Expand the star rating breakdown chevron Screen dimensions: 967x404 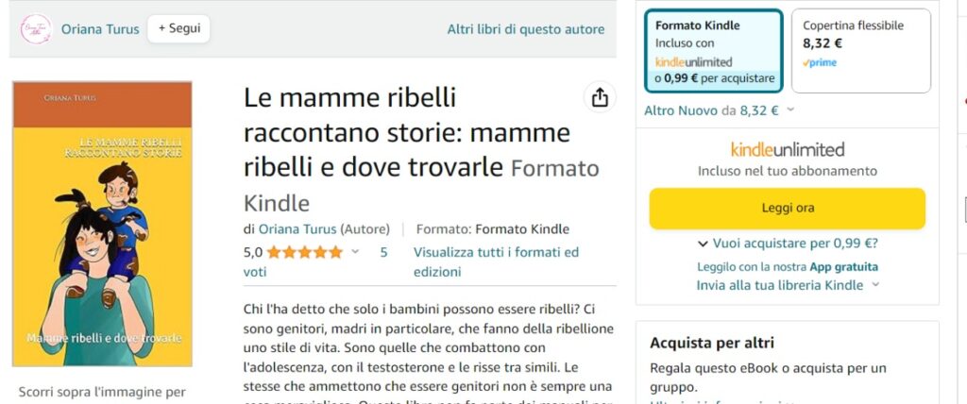[x=355, y=252]
